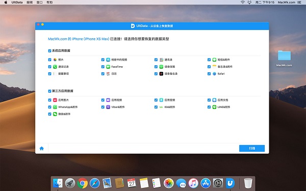Open Chrome from the Dock
Screen dimensions: 306x191
tap(82, 183)
